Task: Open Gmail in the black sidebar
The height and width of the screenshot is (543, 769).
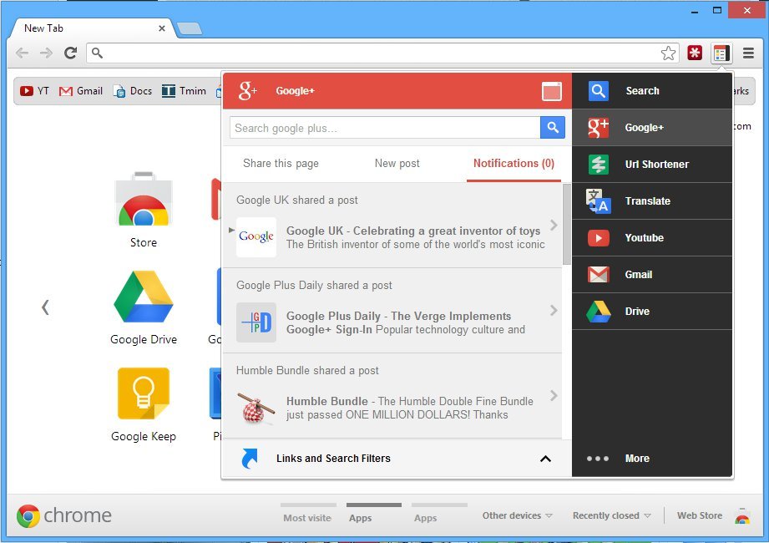Action: click(652, 275)
